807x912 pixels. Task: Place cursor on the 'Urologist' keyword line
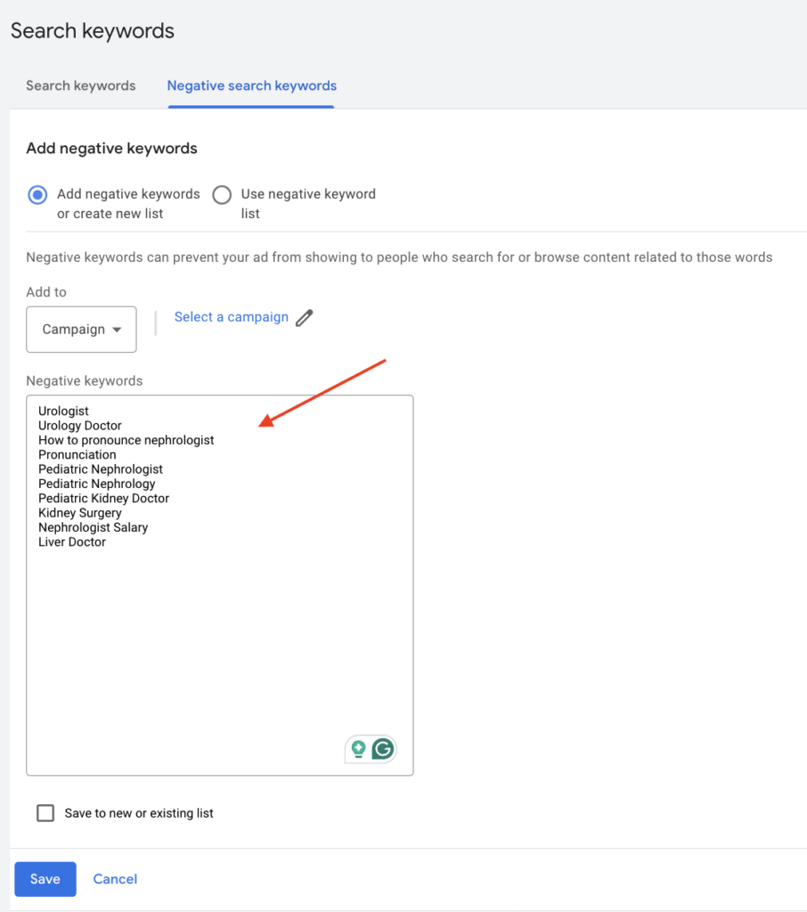(x=63, y=411)
